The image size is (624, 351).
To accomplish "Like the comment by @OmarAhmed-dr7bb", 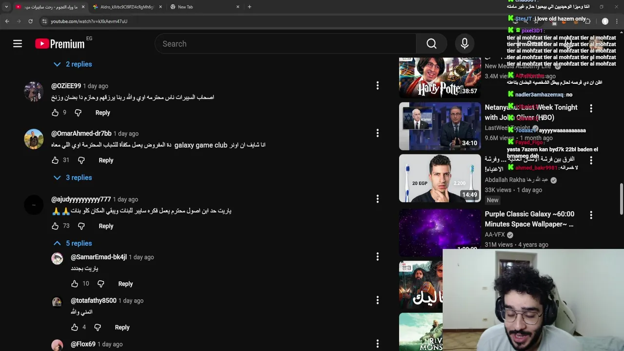I will 55,160.
